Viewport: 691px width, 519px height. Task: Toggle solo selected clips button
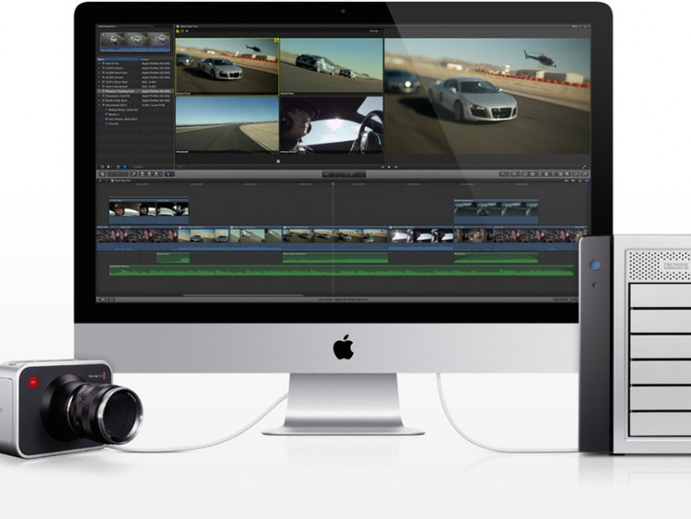[580, 181]
